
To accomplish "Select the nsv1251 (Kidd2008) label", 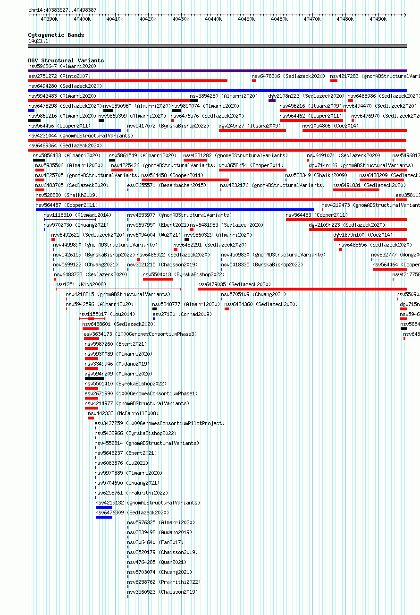I will 81,284.
